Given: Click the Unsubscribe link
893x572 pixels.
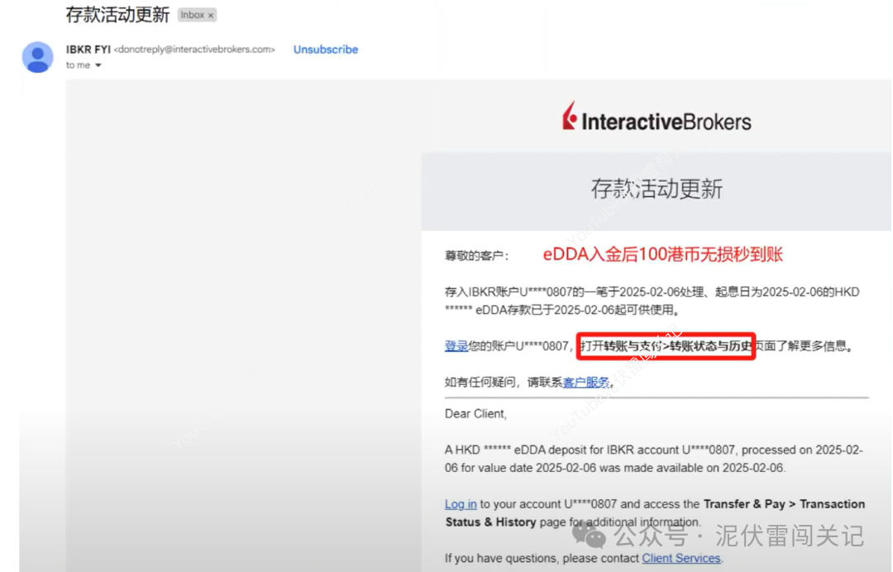Looking at the screenshot, I should [325, 50].
